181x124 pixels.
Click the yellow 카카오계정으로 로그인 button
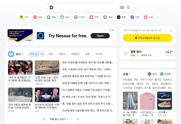tap(147, 38)
